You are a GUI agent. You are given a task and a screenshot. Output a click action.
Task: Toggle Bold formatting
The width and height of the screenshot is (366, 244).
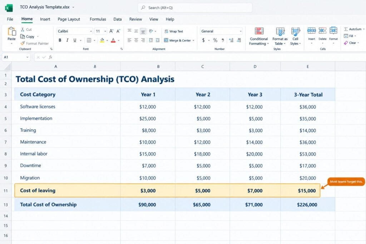pyautogui.click(x=60, y=40)
